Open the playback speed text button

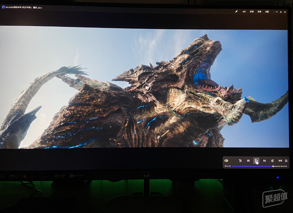(280, 160)
